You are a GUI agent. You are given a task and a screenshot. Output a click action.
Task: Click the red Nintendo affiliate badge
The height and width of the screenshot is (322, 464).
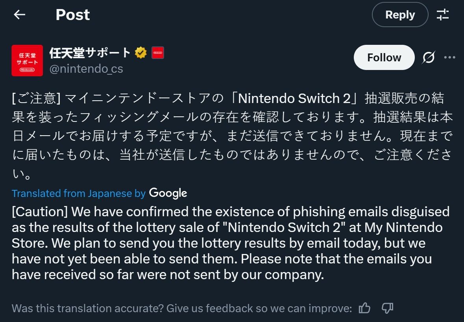pyautogui.click(x=158, y=53)
